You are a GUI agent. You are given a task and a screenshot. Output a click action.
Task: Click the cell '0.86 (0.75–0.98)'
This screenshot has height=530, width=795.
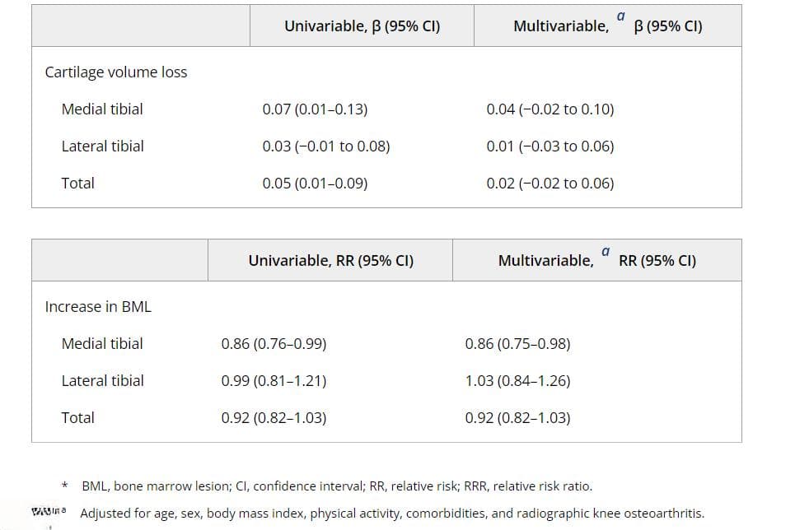pyautogui.click(x=517, y=344)
